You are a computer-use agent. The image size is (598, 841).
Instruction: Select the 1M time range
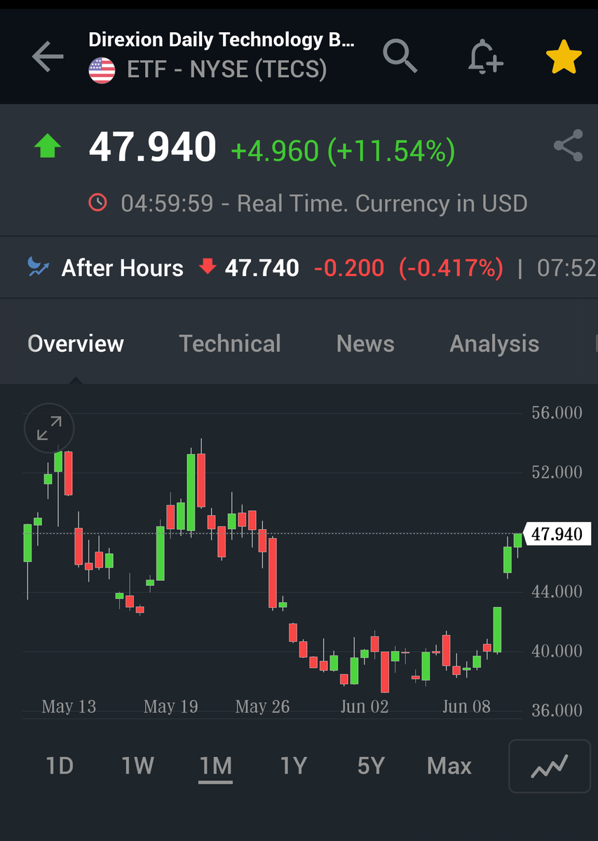(216, 766)
